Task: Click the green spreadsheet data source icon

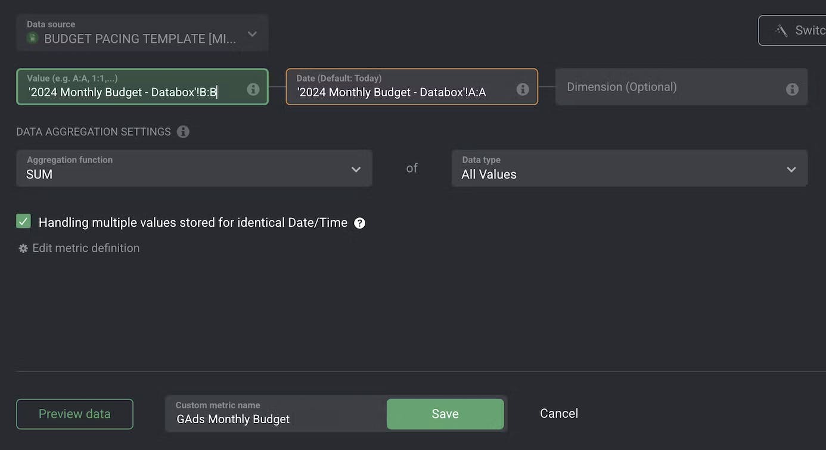Action: click(33, 38)
